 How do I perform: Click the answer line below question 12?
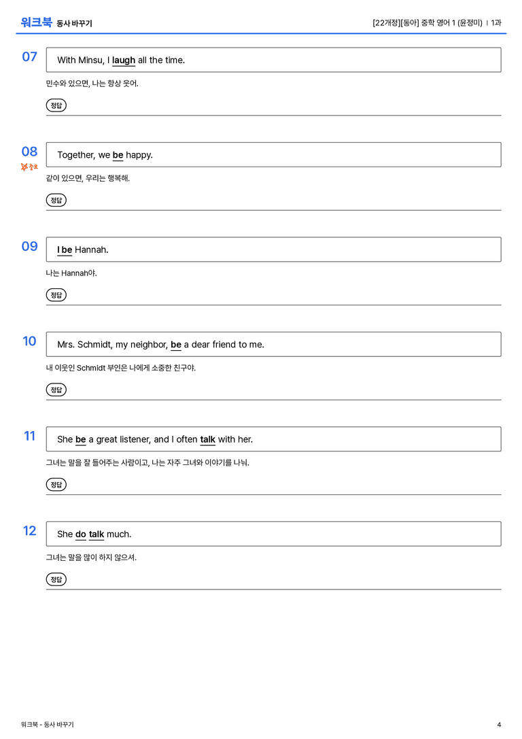tap(273, 589)
